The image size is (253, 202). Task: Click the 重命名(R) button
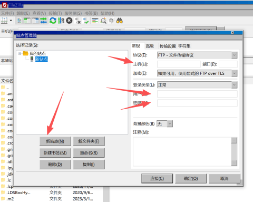89,153
